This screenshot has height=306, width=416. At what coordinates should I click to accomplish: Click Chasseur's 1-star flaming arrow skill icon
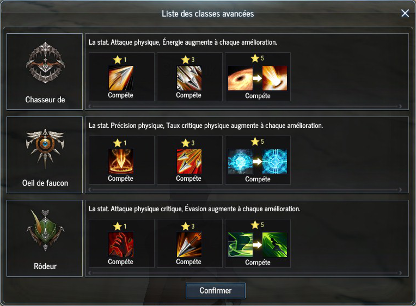[121, 78]
